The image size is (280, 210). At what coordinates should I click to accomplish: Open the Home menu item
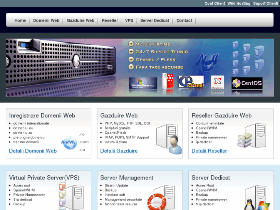(x=20, y=20)
